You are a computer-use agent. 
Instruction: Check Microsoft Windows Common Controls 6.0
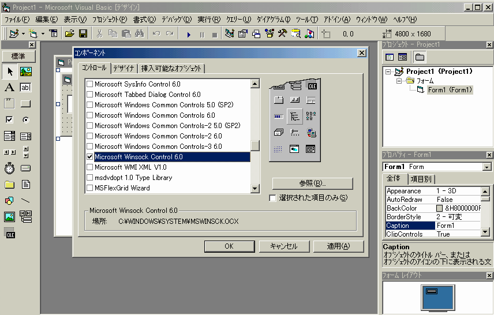pos(90,115)
